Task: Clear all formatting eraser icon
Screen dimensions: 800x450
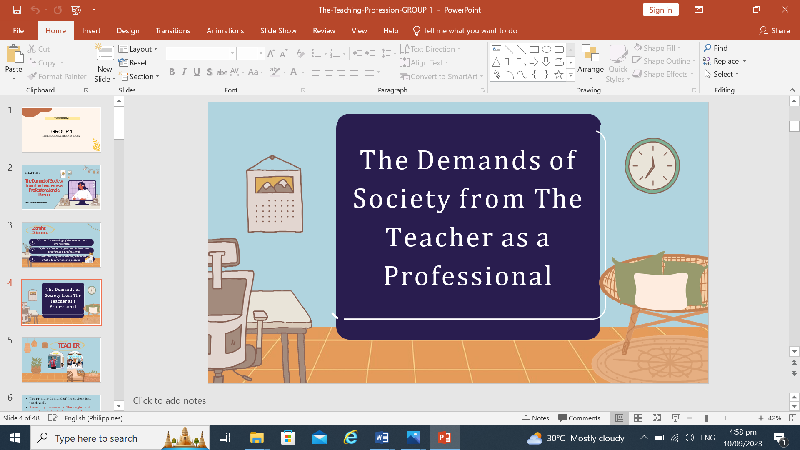Action: [x=300, y=53]
